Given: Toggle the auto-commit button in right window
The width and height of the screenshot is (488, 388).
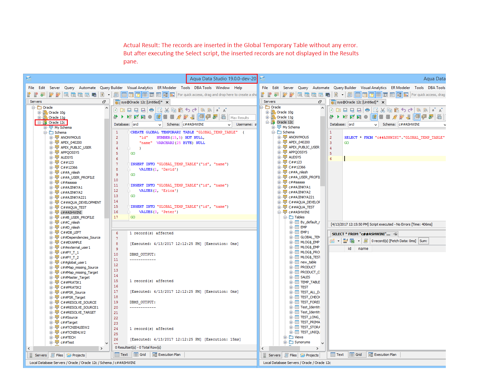Looking at the screenshot, I should pos(374,117).
